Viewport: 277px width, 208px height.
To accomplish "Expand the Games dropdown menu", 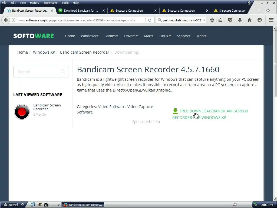I will [111, 36].
